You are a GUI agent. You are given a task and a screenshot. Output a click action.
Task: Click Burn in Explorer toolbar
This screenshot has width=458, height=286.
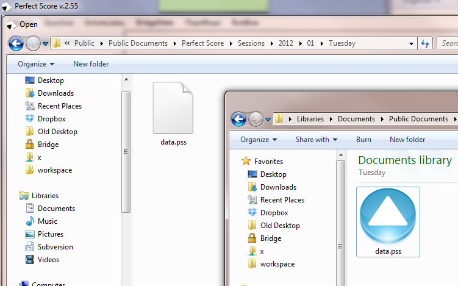(363, 140)
